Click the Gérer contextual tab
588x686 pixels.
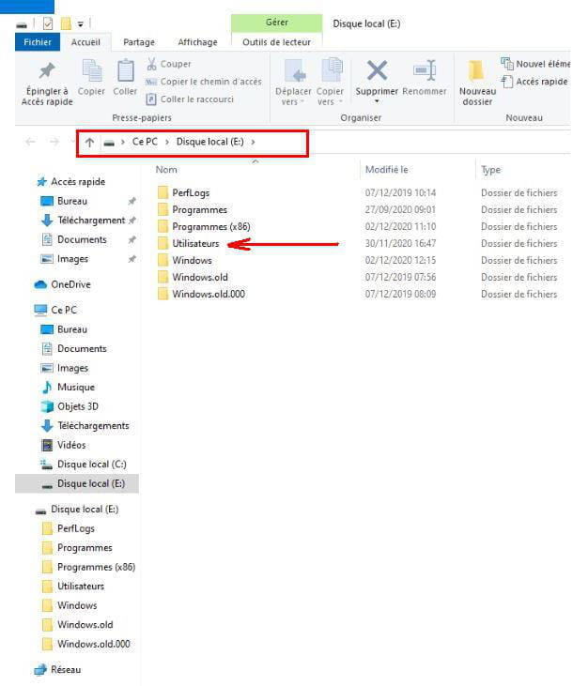tap(277, 23)
